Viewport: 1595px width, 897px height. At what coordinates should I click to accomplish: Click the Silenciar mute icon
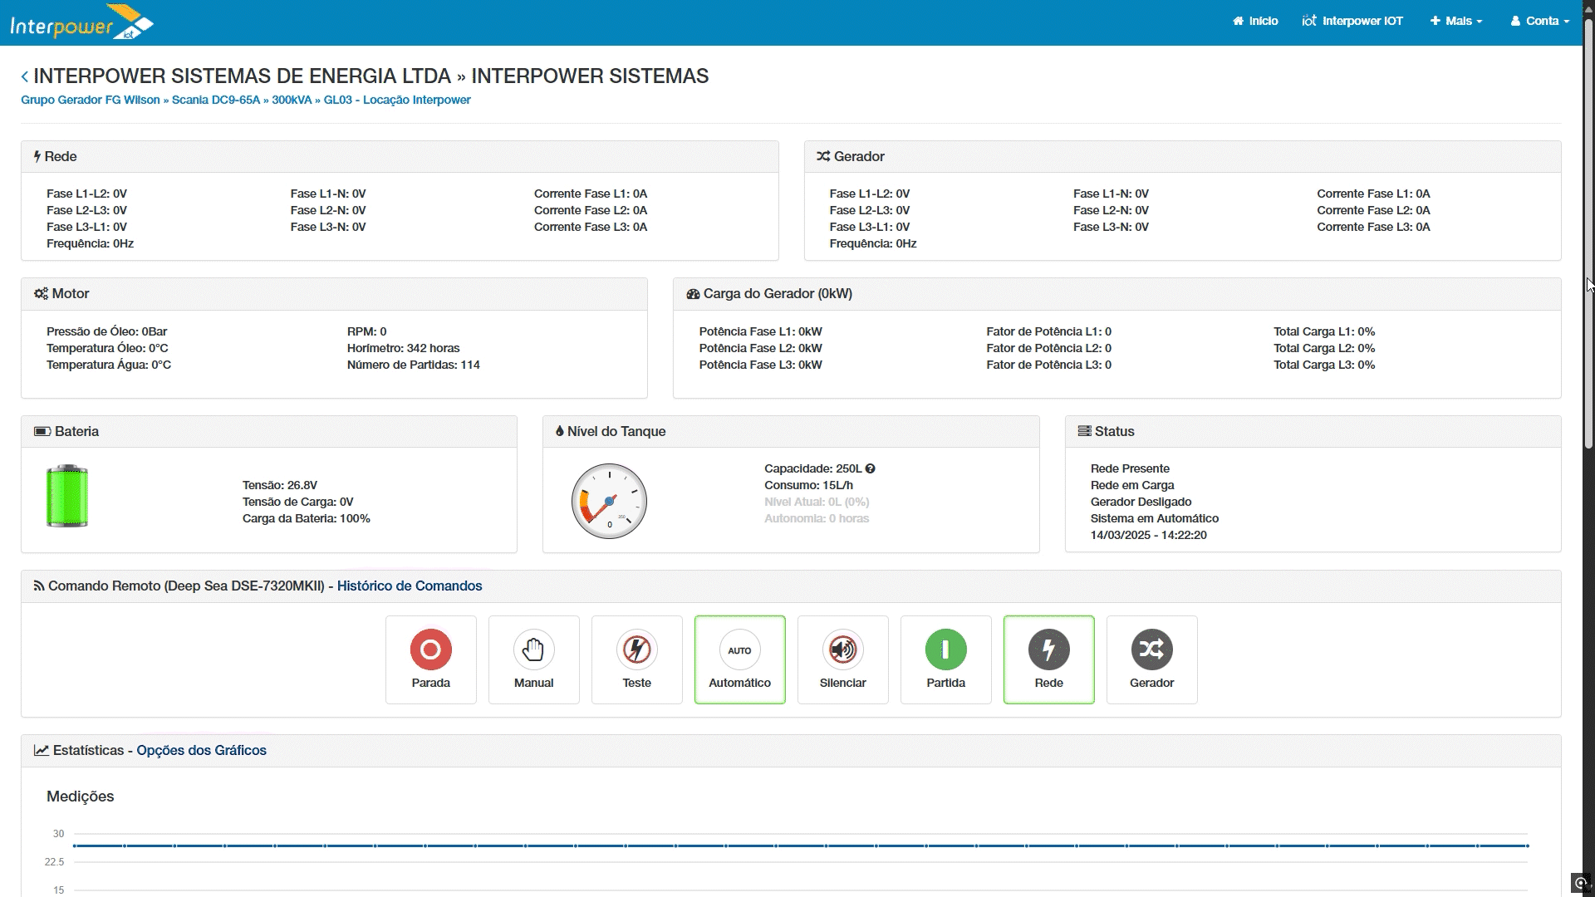click(842, 650)
